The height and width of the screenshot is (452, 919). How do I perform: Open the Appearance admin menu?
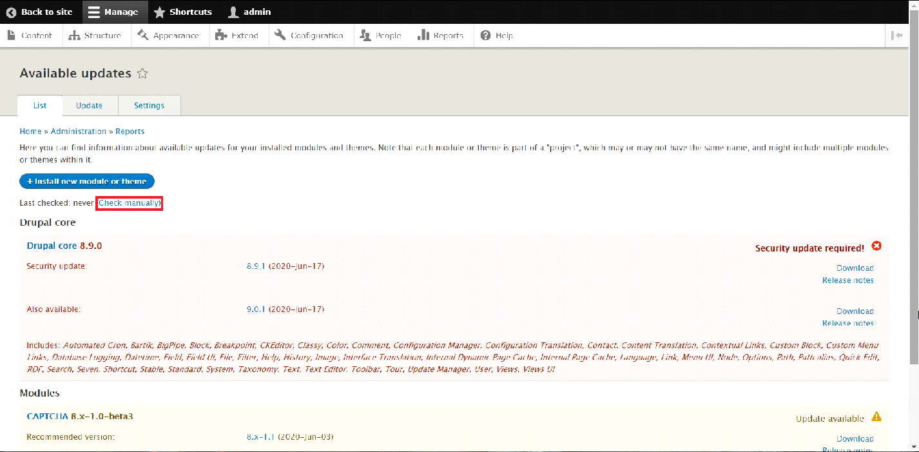[x=169, y=35]
